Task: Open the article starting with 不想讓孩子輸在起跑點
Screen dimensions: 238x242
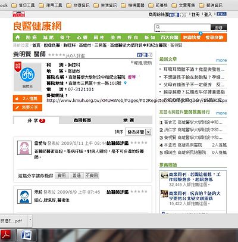Action: click(x=194, y=77)
